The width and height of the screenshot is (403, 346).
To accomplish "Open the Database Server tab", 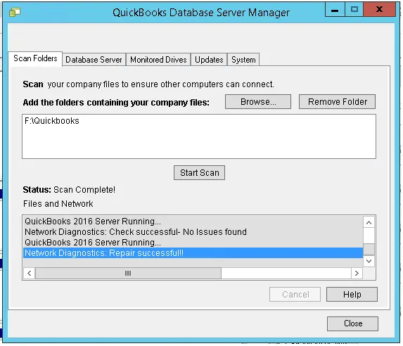I will click(x=94, y=60).
